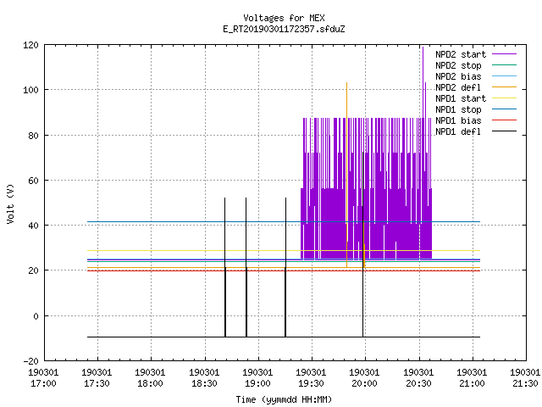Click the 0 y-axis tick label
The height and width of the screenshot is (407, 542).
(36, 316)
